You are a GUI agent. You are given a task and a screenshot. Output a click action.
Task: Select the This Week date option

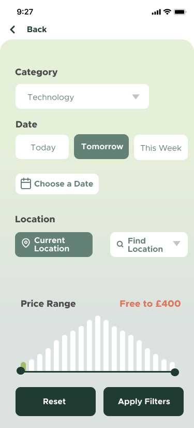coord(161,147)
